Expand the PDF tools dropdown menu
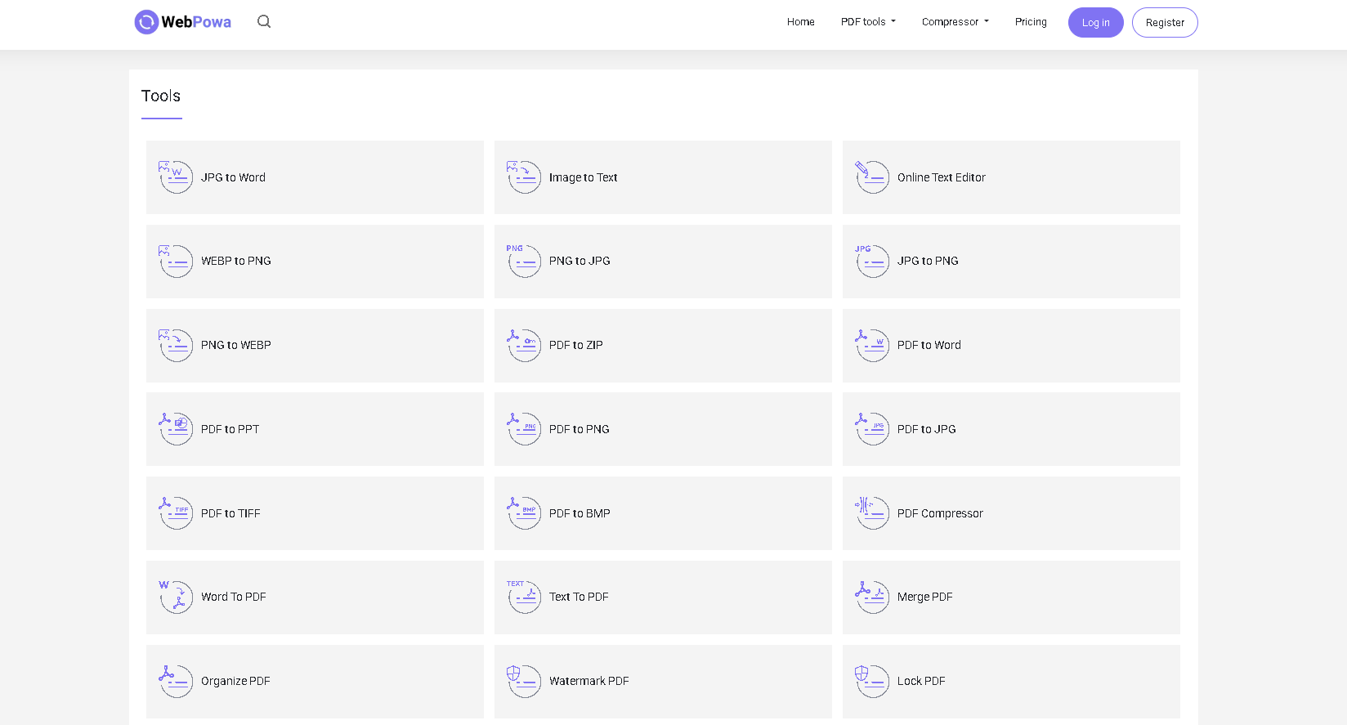The width and height of the screenshot is (1347, 725). click(868, 22)
